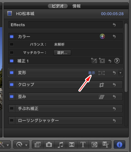
Task: Reset the カラー section
Action: (x=114, y=37)
